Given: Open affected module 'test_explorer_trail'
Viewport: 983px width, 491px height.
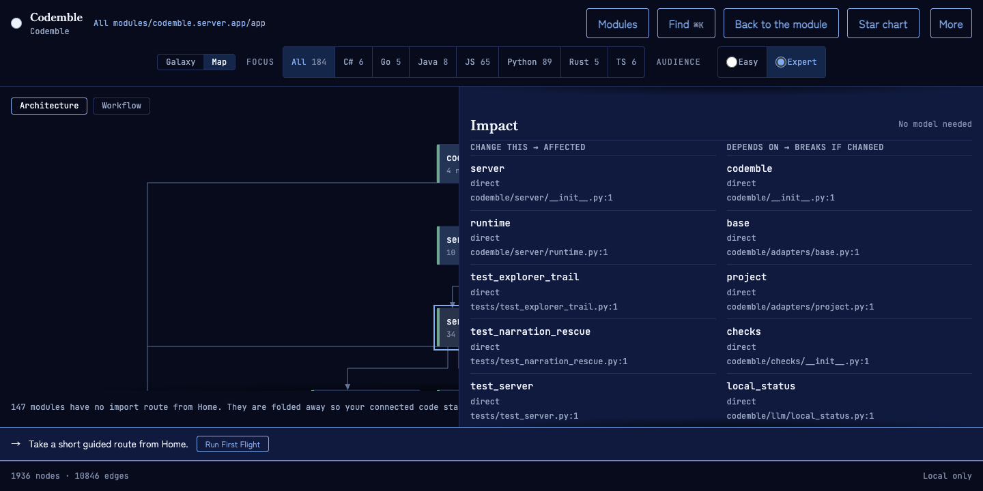Looking at the screenshot, I should coord(524,277).
